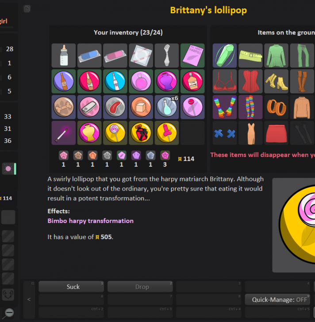
Task: Go to previous action page arrow
Action: (x=29, y=299)
